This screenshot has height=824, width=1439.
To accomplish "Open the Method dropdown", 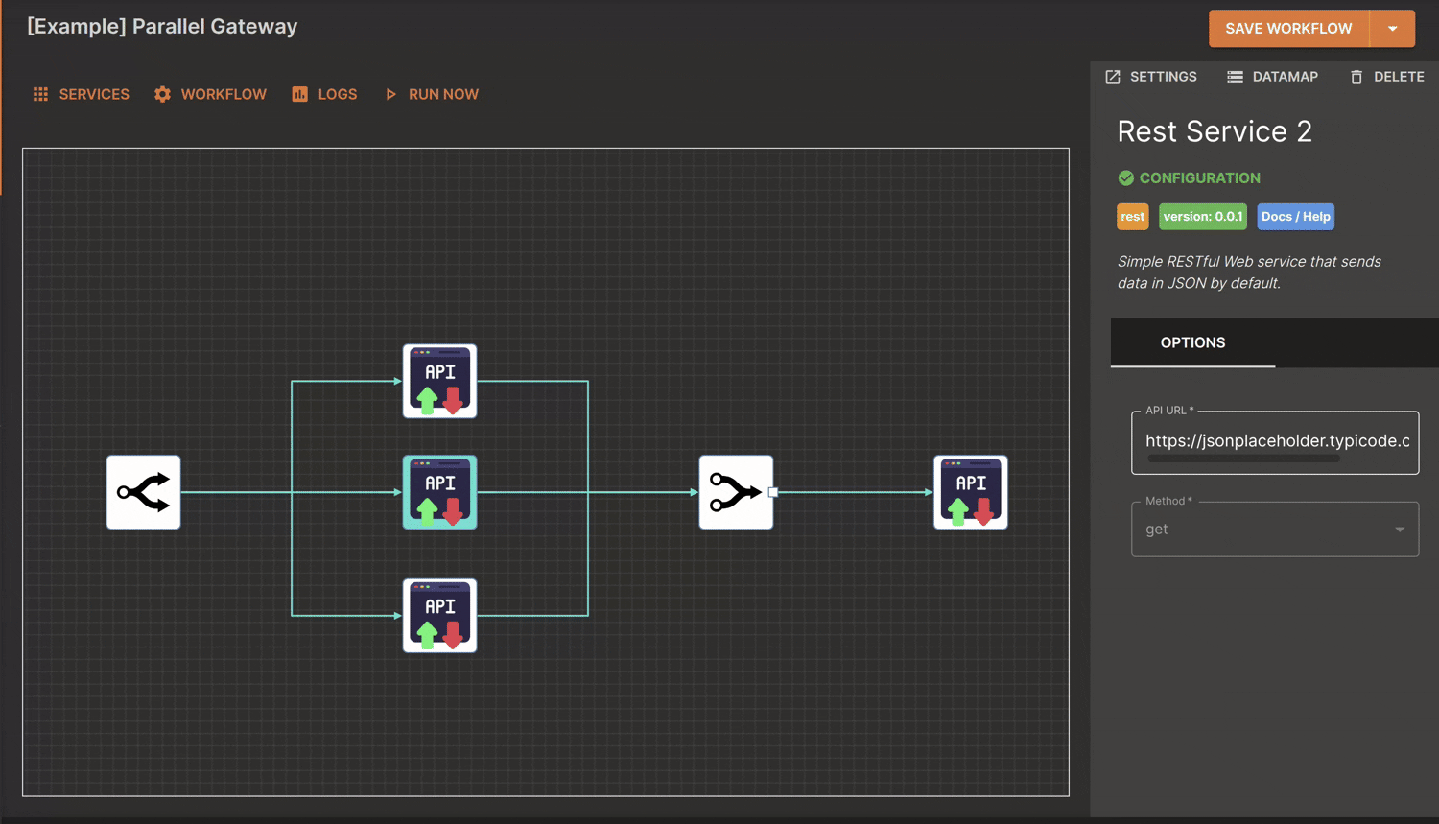I will [x=1275, y=530].
